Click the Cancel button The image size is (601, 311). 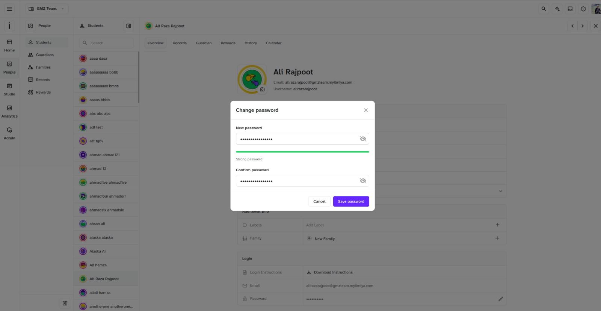tap(319, 201)
